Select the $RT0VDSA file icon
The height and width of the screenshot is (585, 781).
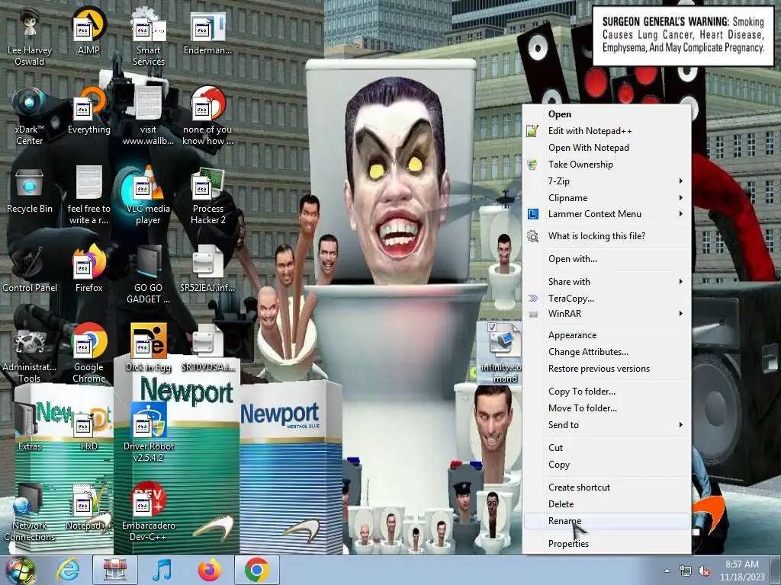[207, 348]
